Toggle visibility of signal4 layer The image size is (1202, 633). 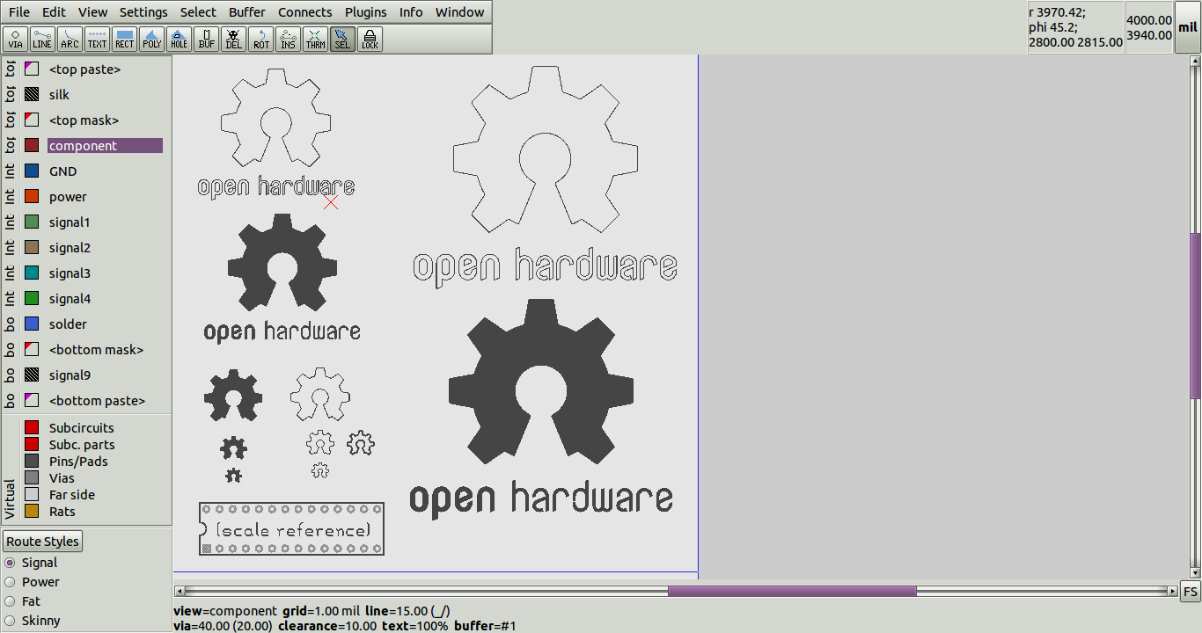pyautogui.click(x=32, y=298)
